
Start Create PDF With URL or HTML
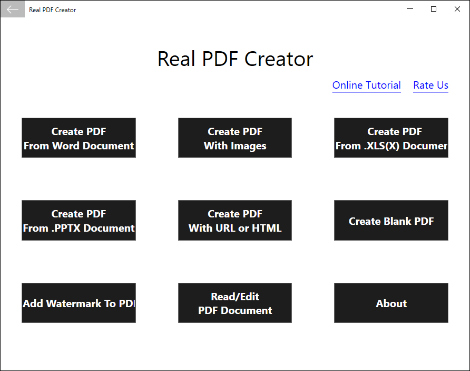point(234,220)
